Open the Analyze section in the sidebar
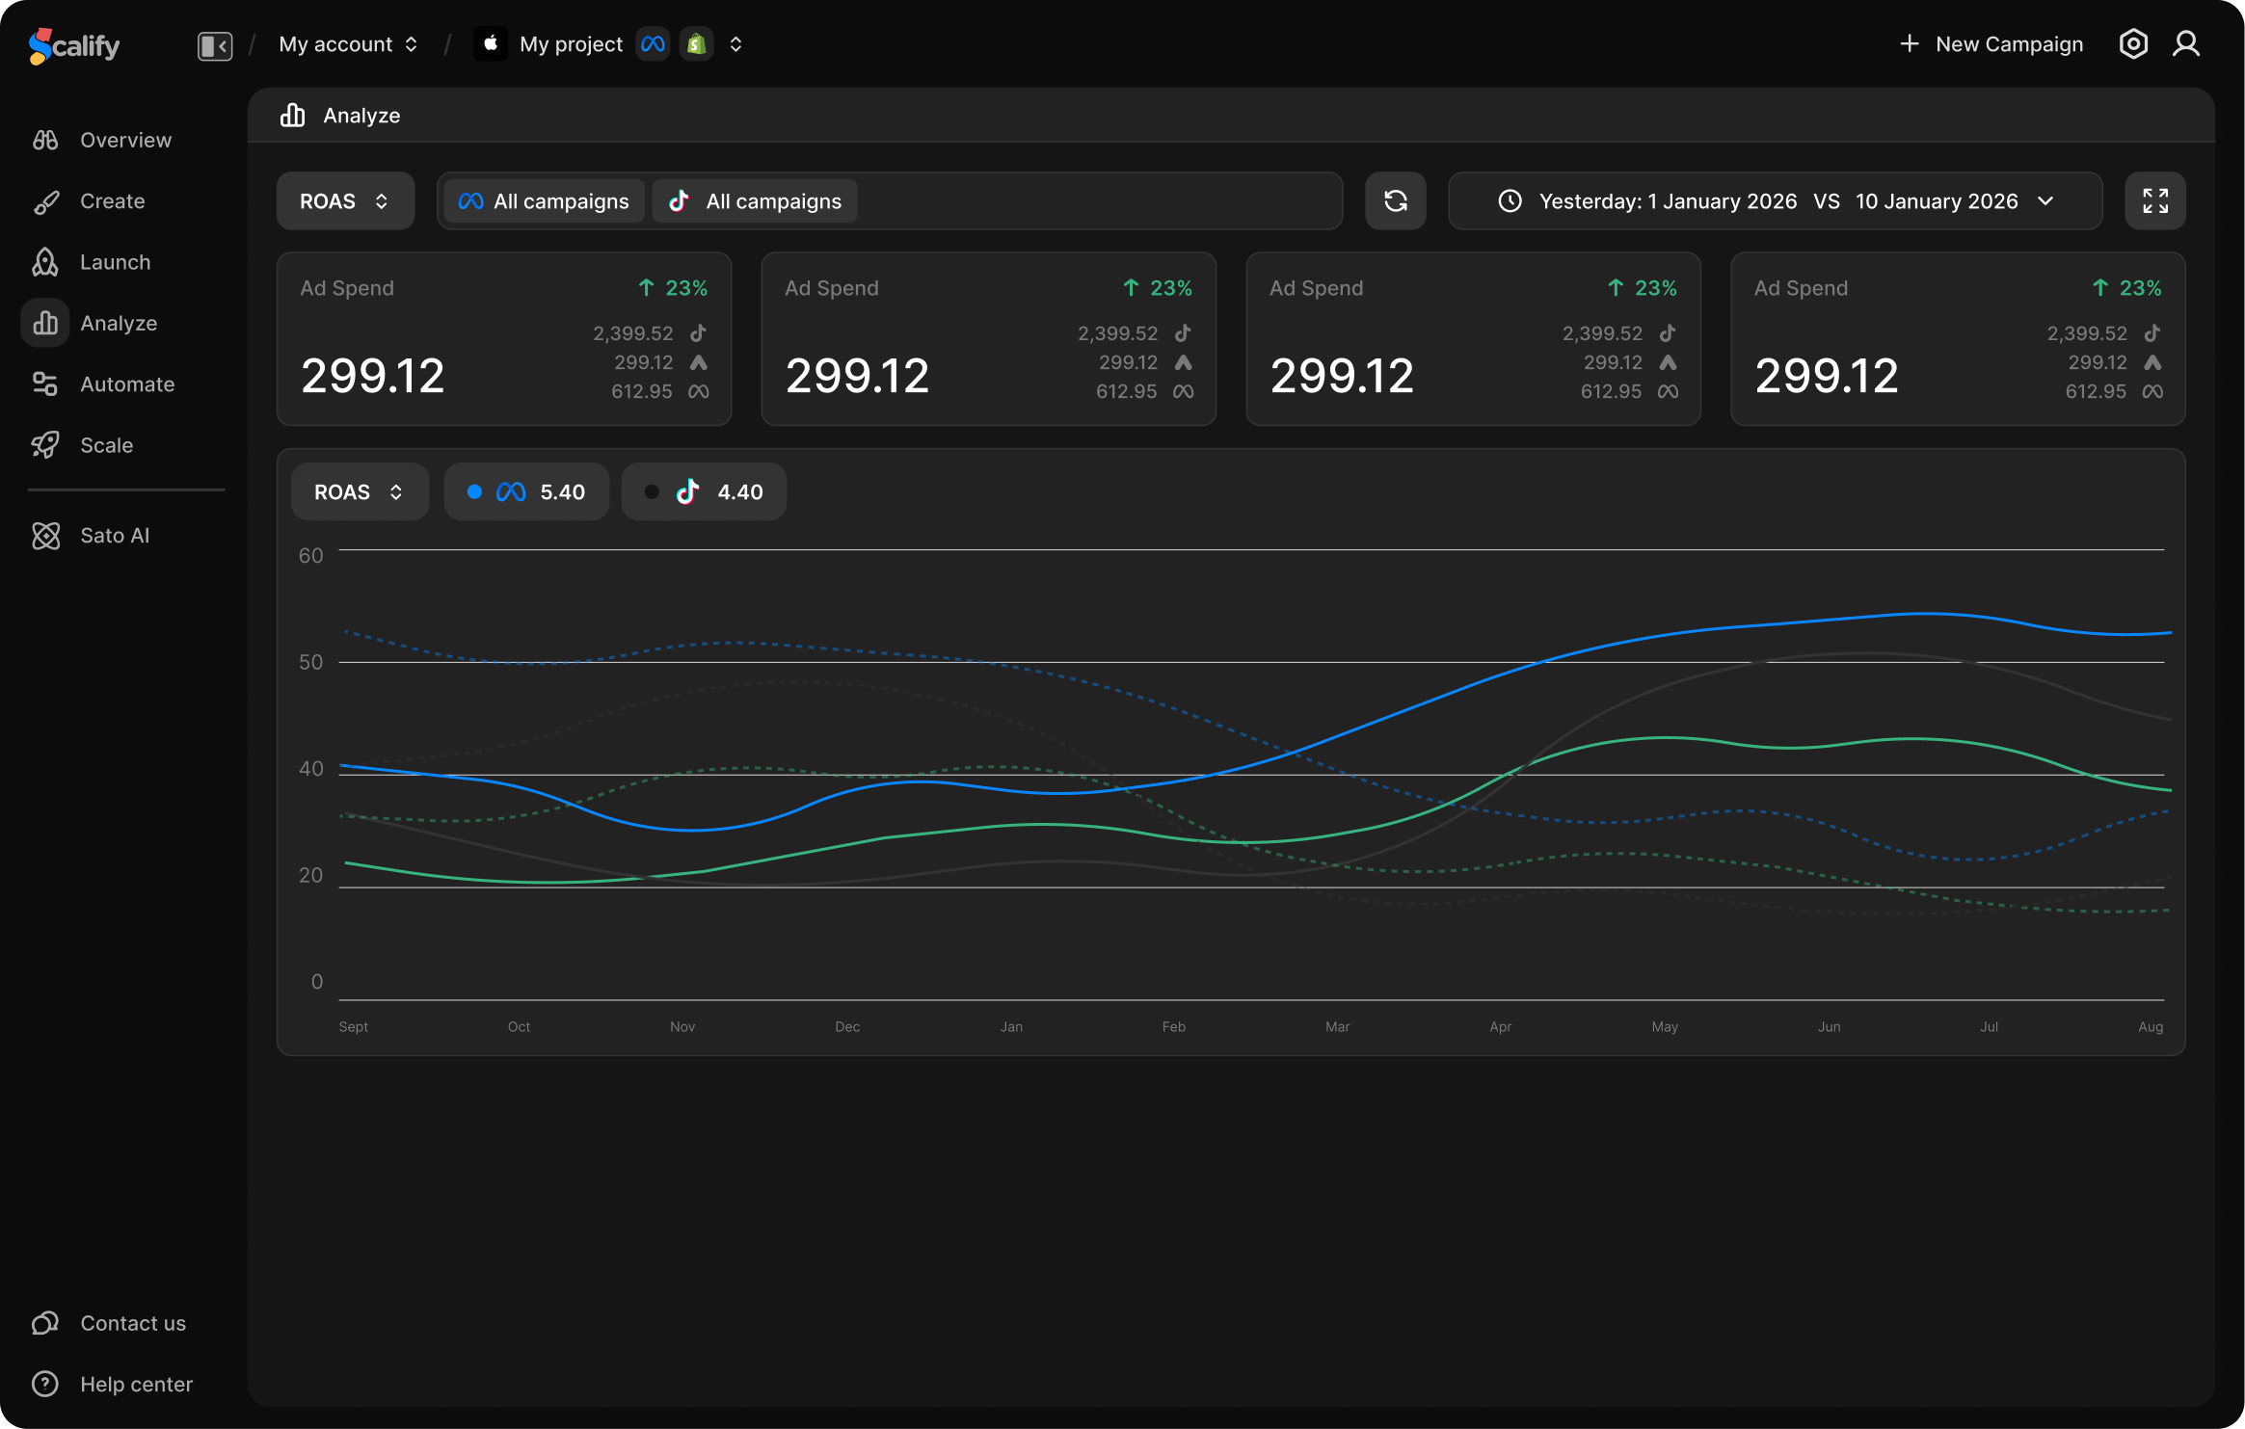This screenshot has height=1429, width=2245. 118,323
